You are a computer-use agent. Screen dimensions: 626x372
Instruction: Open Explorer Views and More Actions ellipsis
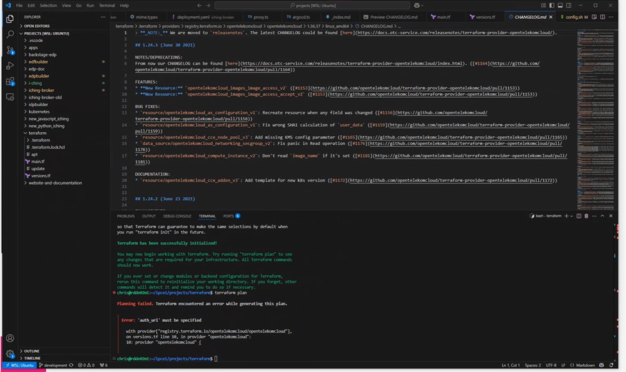103,17
